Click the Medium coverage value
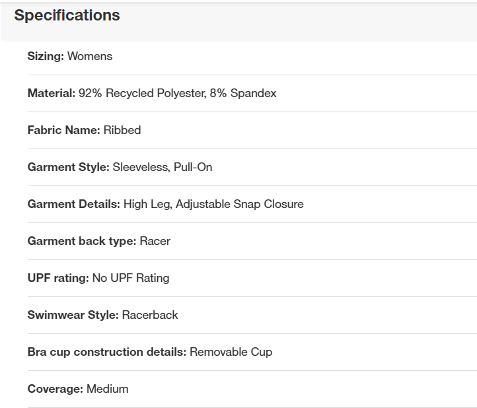Image resolution: width=477 pixels, height=408 pixels. tap(108, 389)
